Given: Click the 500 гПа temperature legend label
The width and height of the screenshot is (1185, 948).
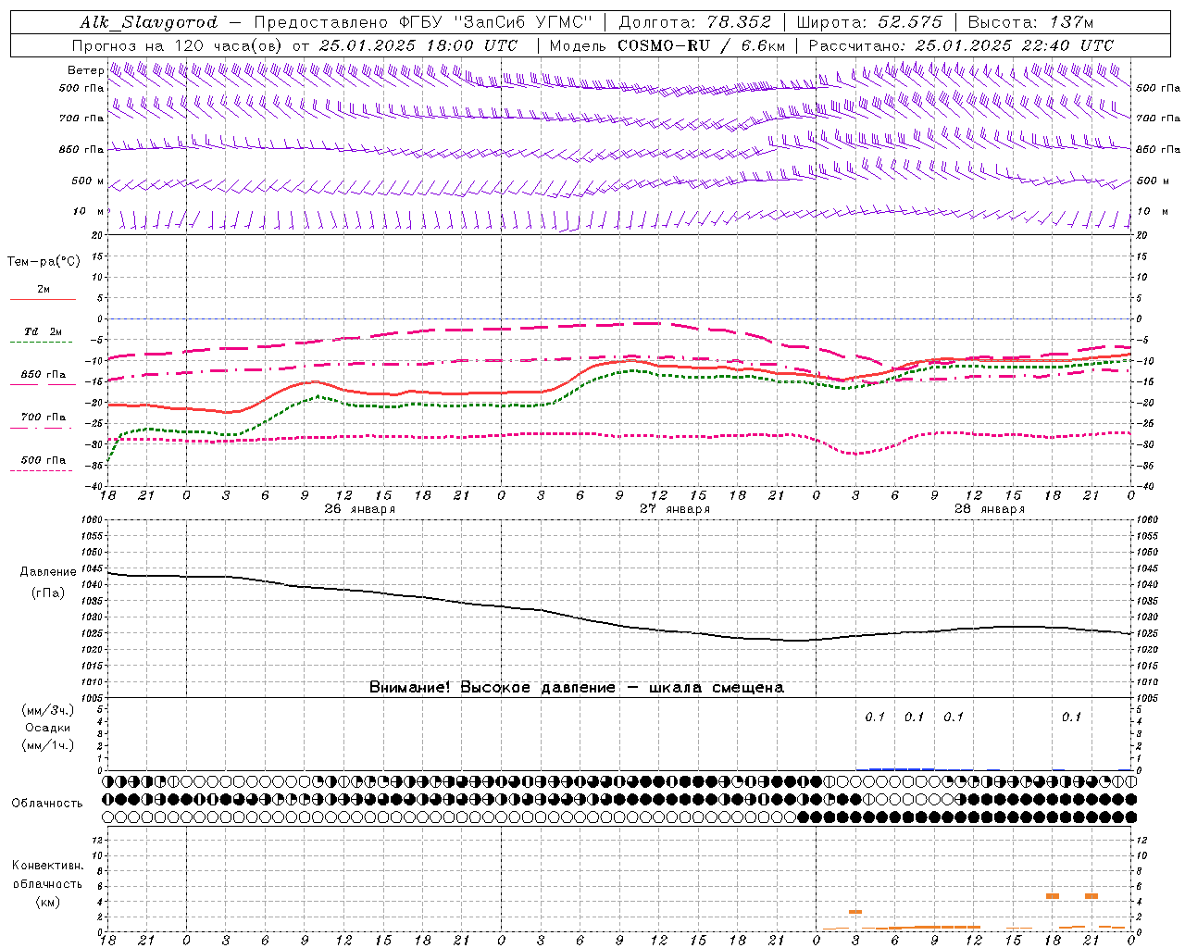Looking at the screenshot, I should [44, 460].
